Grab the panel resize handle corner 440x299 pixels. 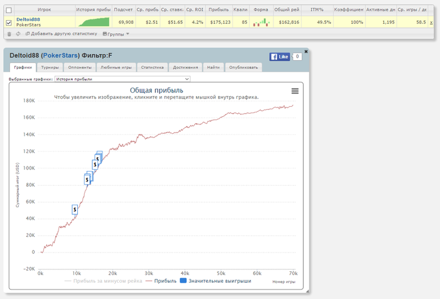307,291
